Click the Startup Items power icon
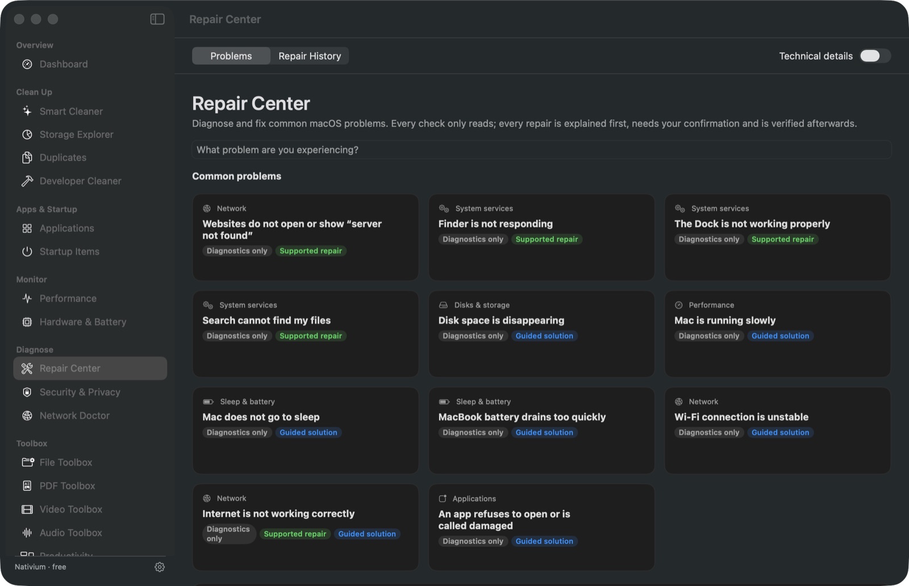This screenshot has height=586, width=909. tap(27, 252)
